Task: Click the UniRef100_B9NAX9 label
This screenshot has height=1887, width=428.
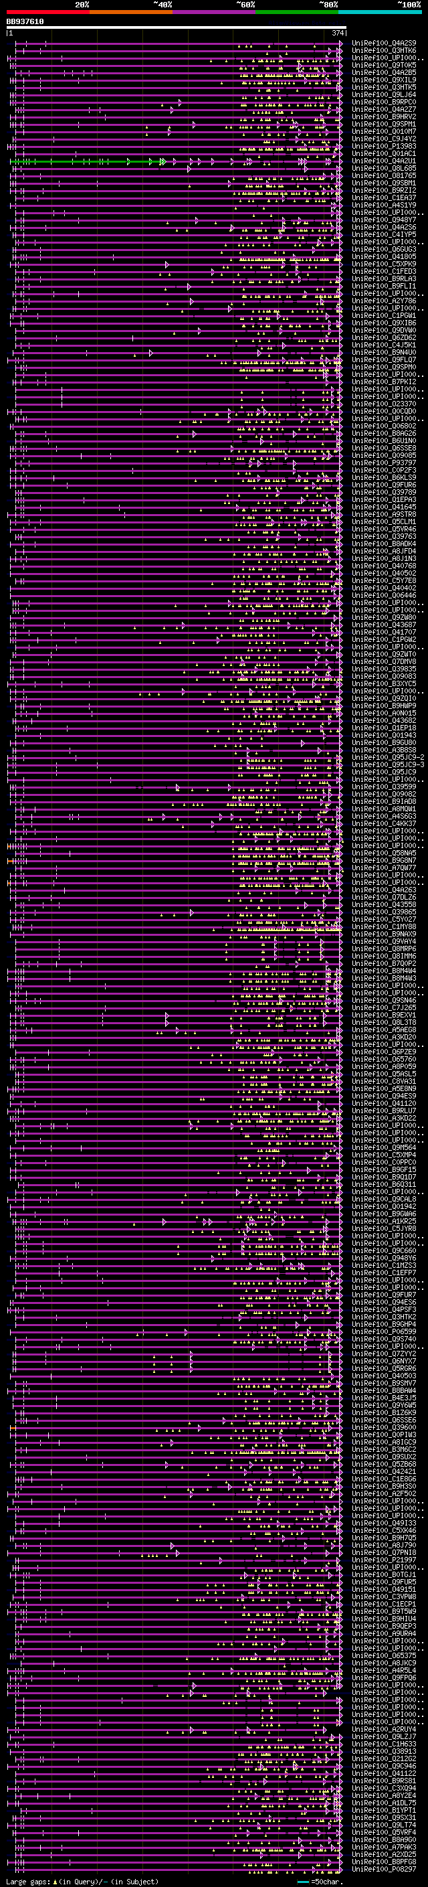Action: pyautogui.click(x=384, y=934)
